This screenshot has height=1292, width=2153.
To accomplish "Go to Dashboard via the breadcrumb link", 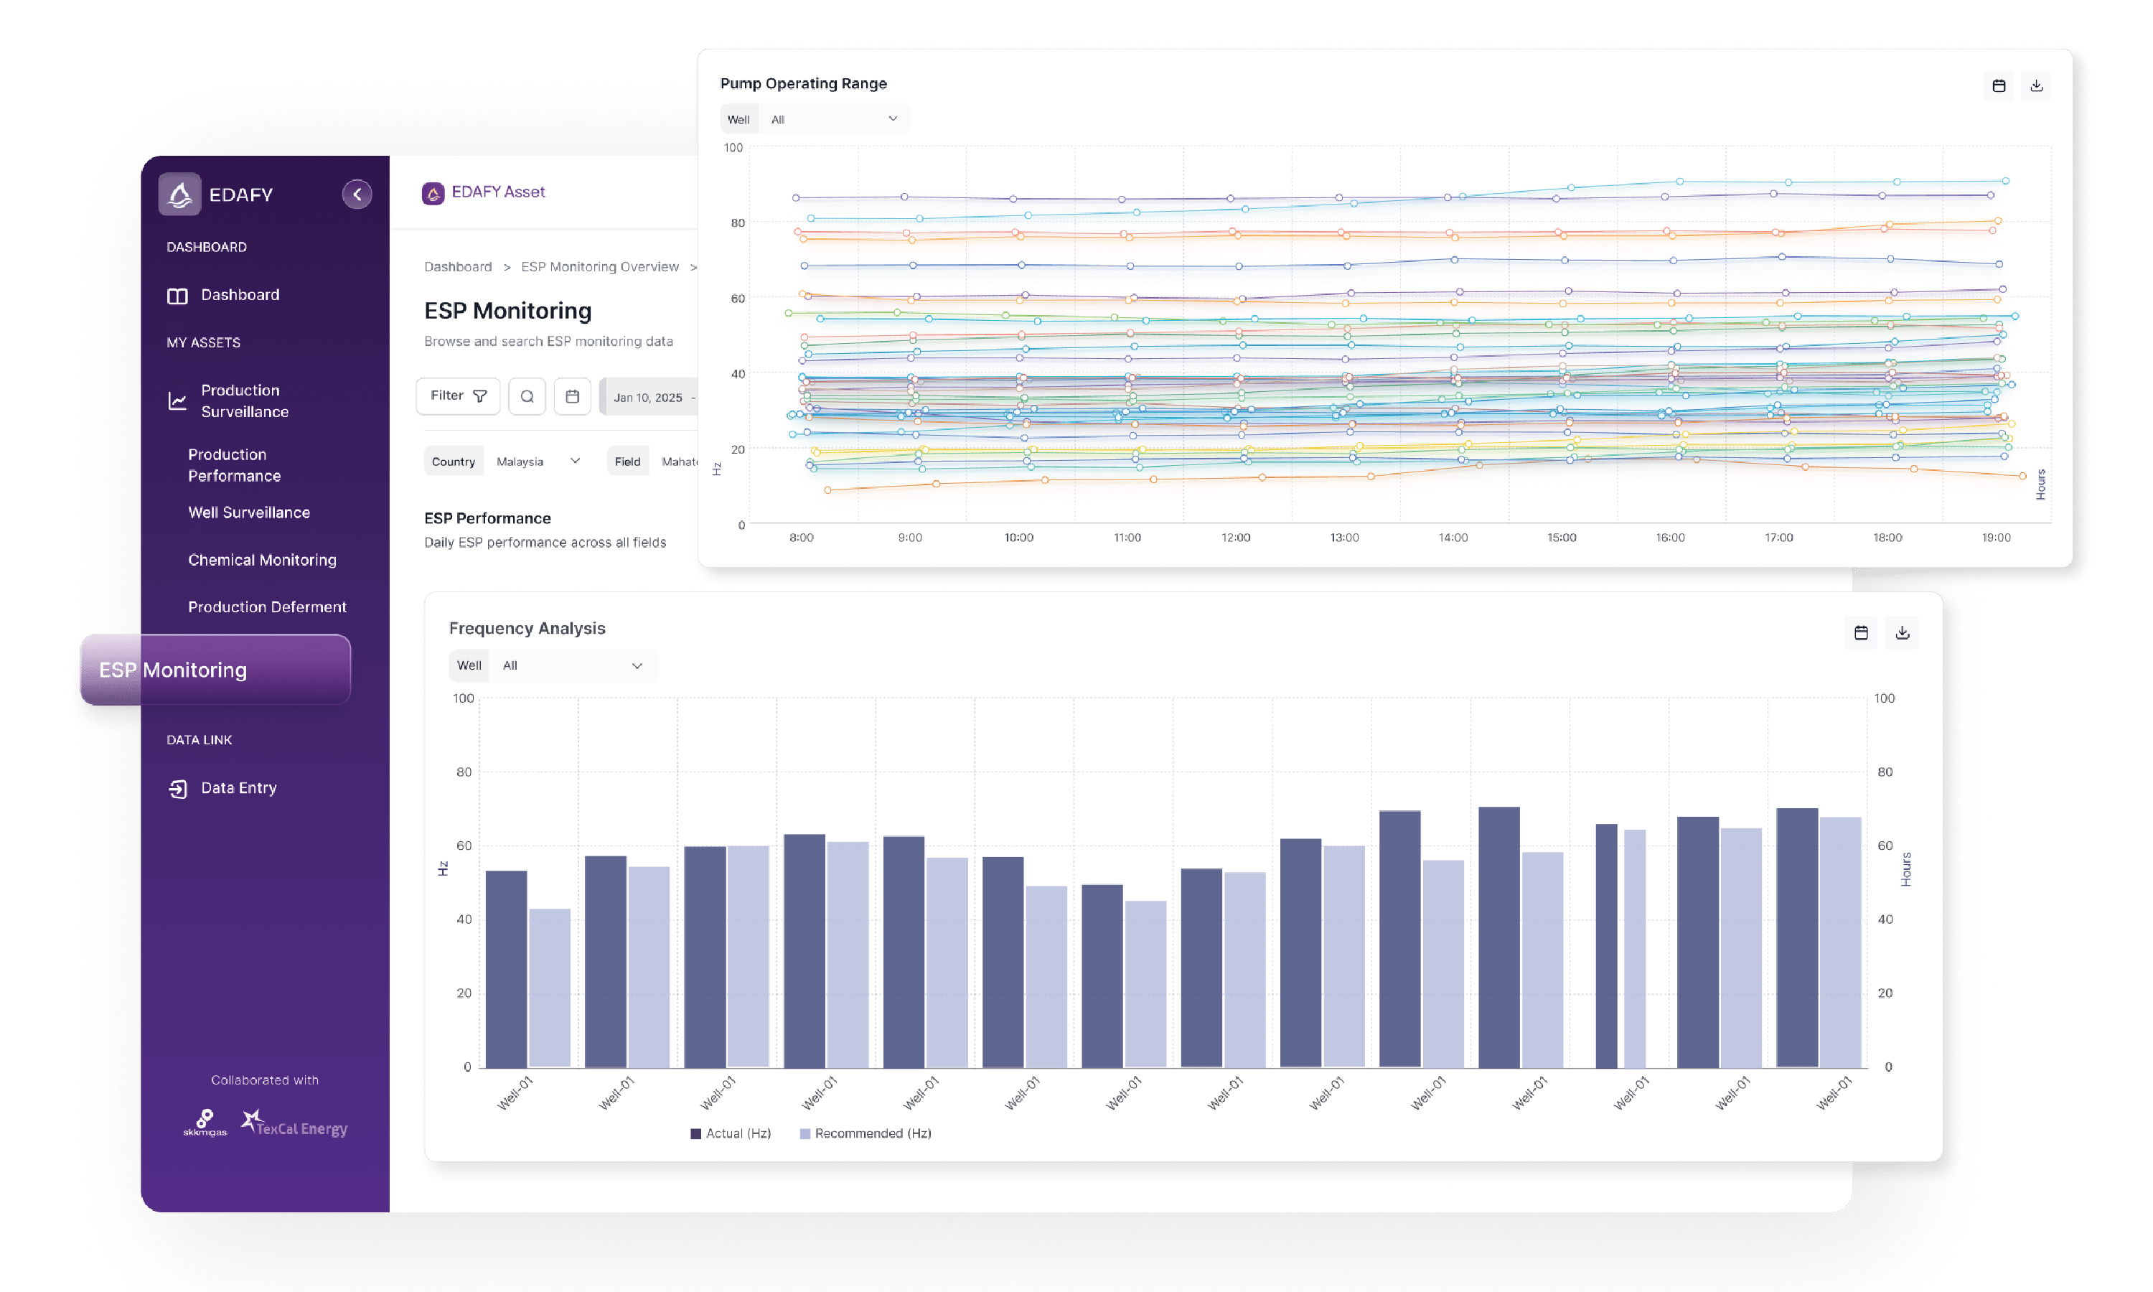I will pyautogui.click(x=459, y=266).
